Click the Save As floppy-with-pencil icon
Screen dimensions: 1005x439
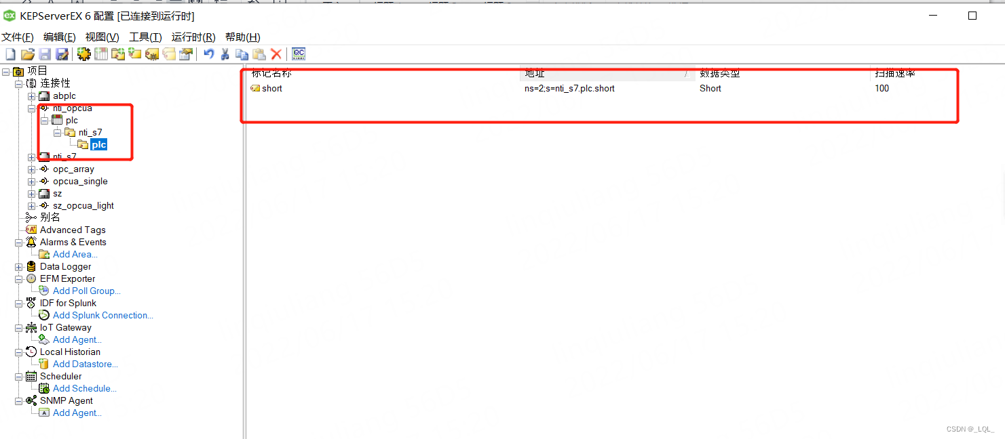click(x=62, y=54)
